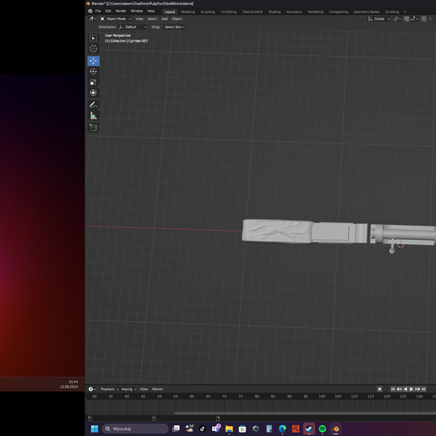Click the Blender logo menu icon
Screen dimensions: 436x436
[90, 11]
